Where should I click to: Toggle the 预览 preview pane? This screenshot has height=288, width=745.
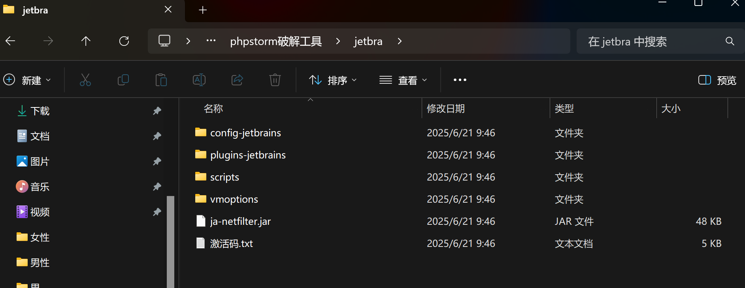coord(717,80)
